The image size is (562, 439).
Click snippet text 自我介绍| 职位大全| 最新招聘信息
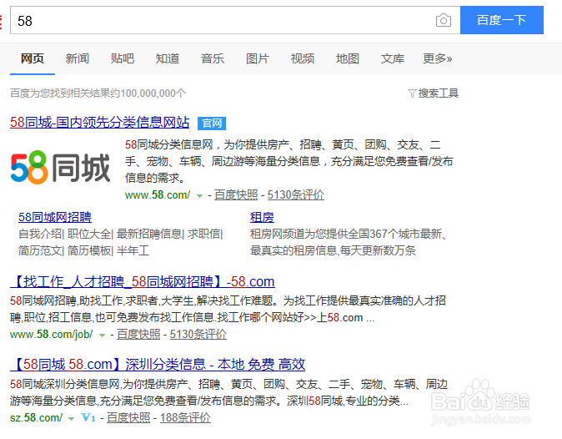click(101, 234)
